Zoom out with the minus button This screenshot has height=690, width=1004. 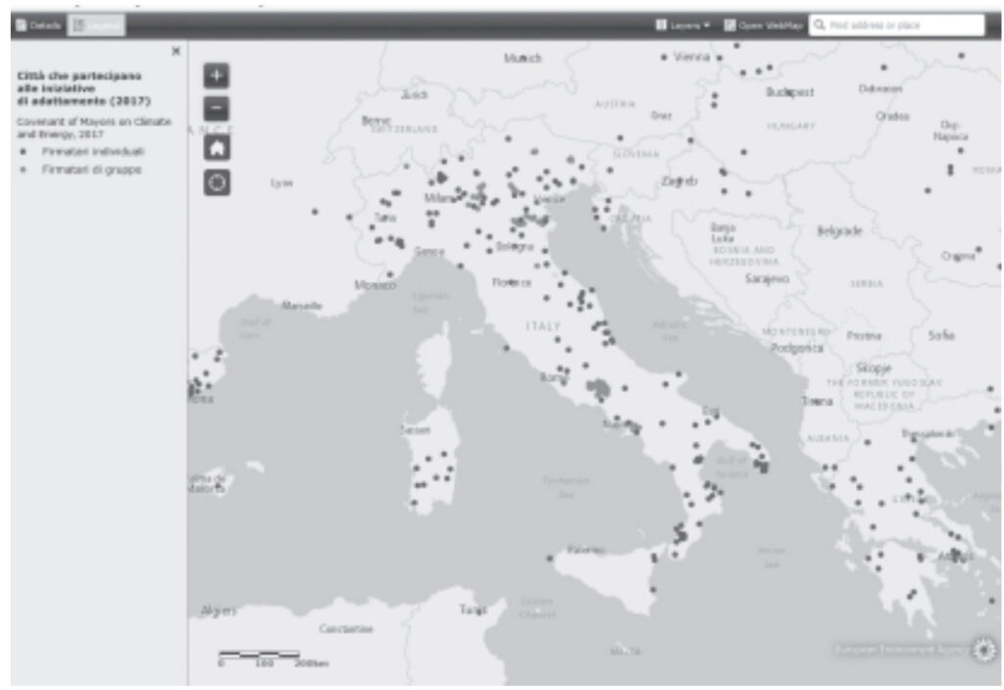pyautogui.click(x=217, y=110)
